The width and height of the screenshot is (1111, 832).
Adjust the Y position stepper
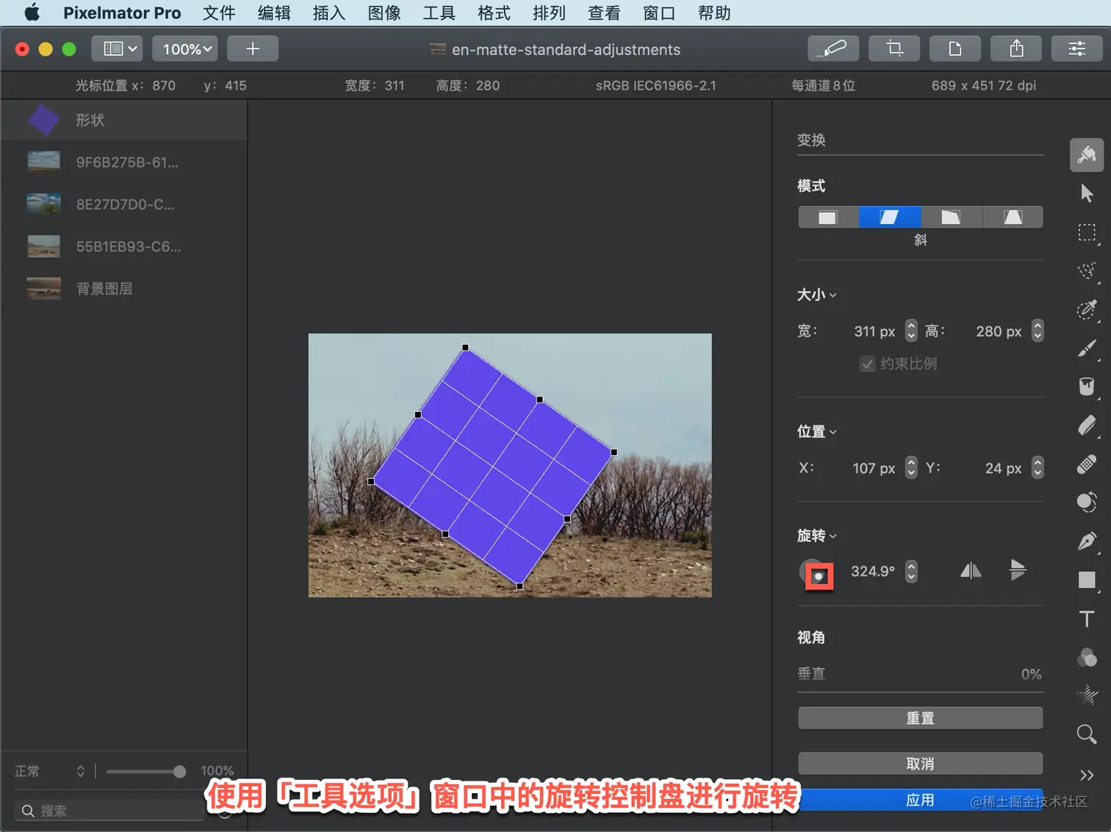pos(1038,467)
